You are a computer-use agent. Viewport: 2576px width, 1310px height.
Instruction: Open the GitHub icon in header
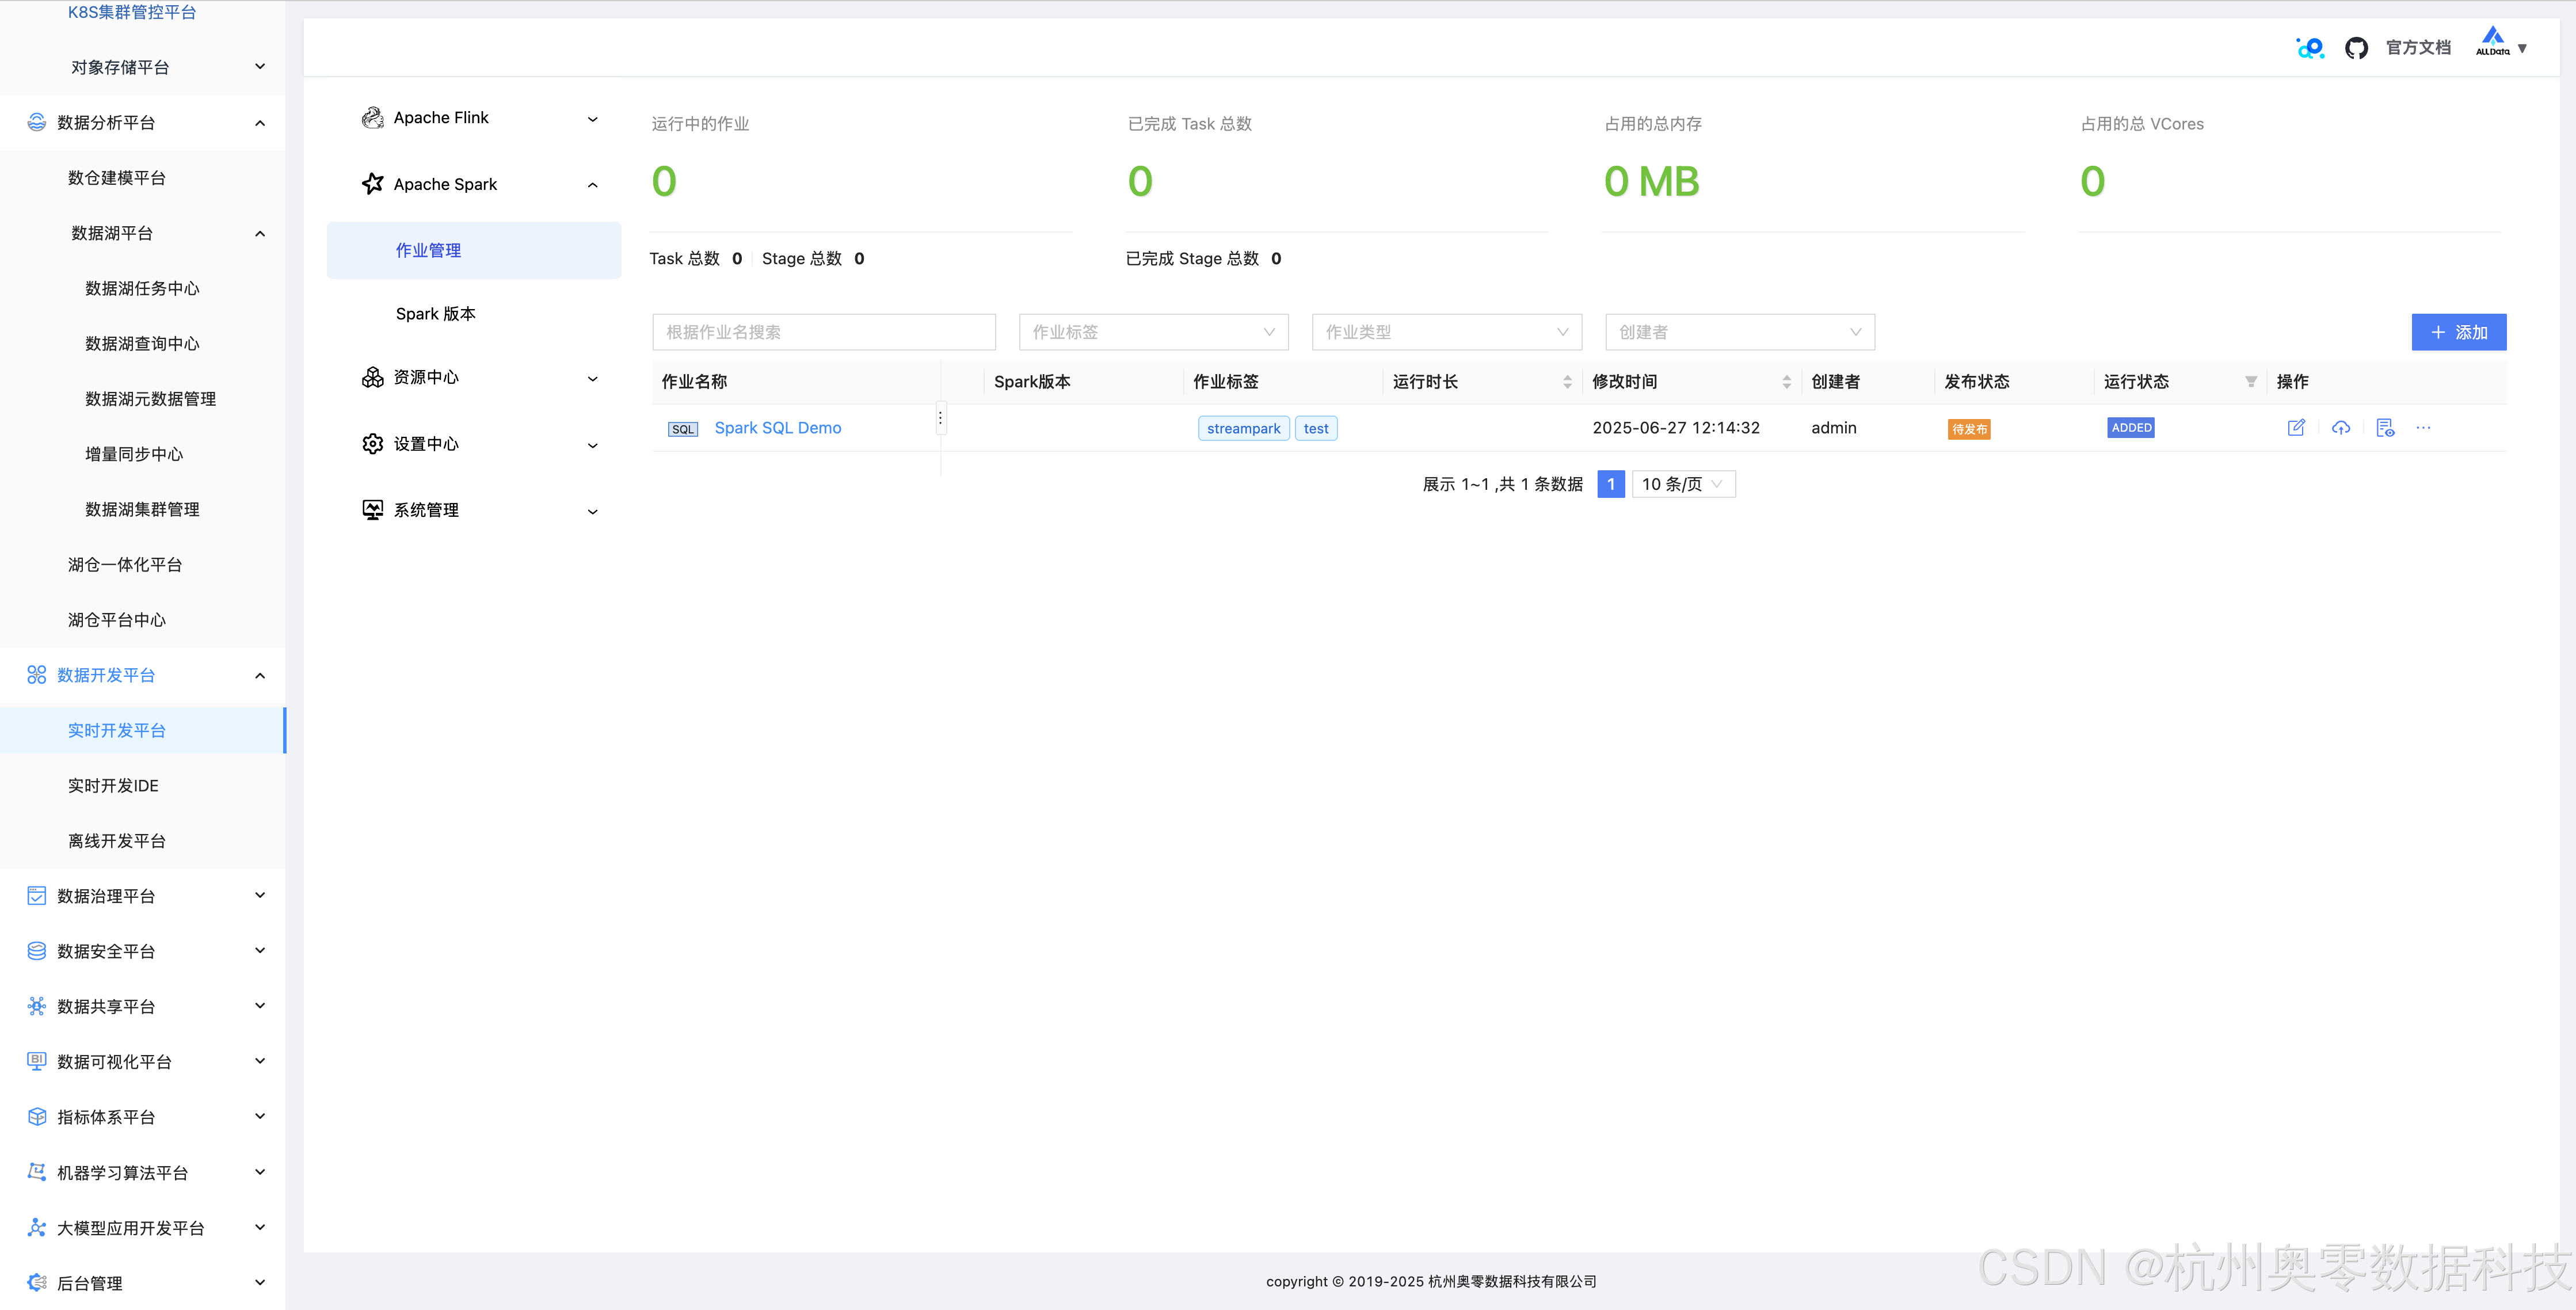point(2357,48)
